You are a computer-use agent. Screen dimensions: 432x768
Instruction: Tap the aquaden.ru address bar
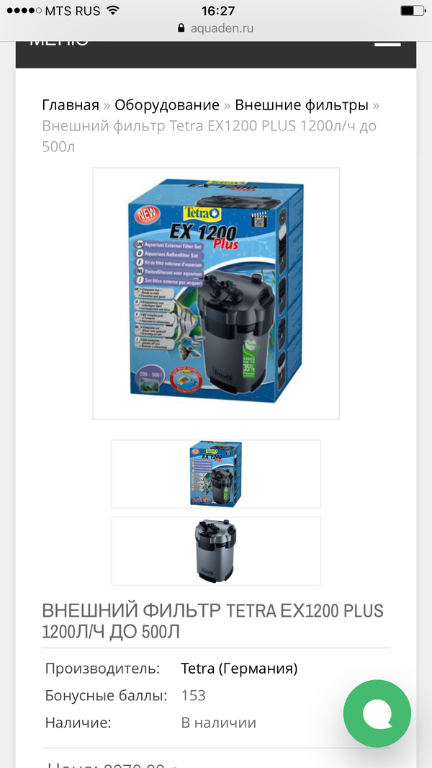coord(216,28)
